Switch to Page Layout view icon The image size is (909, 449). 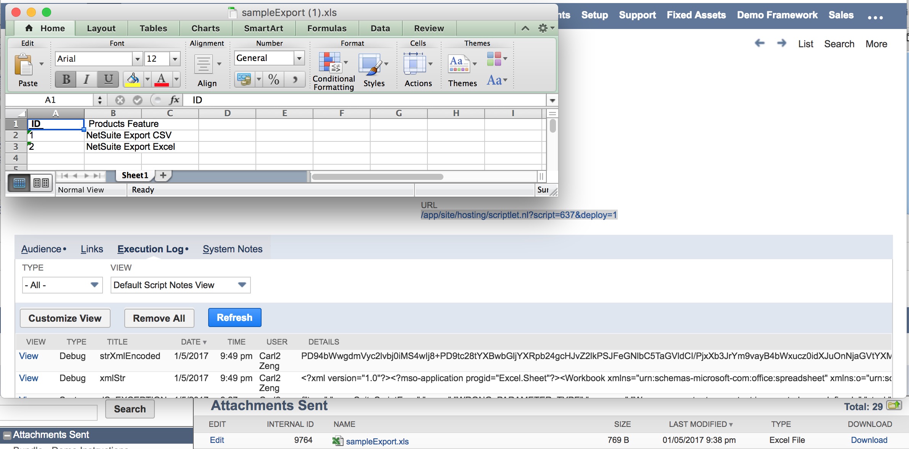point(41,183)
